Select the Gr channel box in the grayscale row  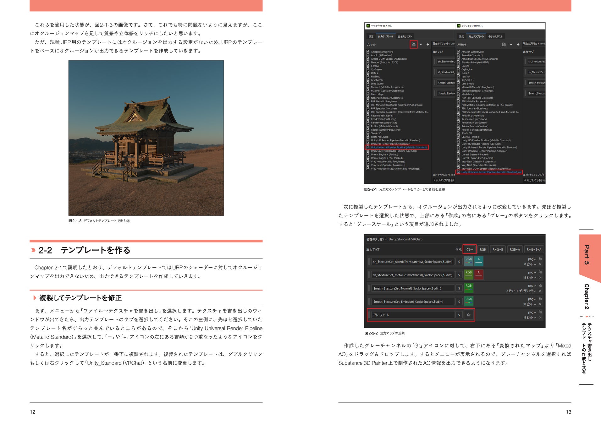point(469,315)
